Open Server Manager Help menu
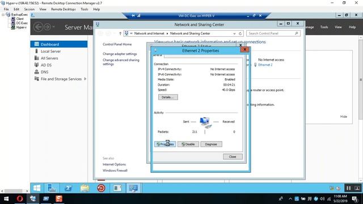The height and width of the screenshot is (204, 363). click(352, 27)
